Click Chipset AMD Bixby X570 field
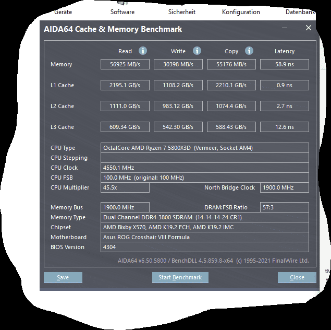The width and height of the screenshot is (331, 330). [205, 227]
